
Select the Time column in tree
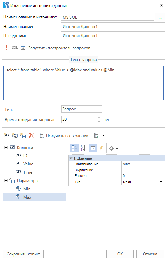click(28, 172)
